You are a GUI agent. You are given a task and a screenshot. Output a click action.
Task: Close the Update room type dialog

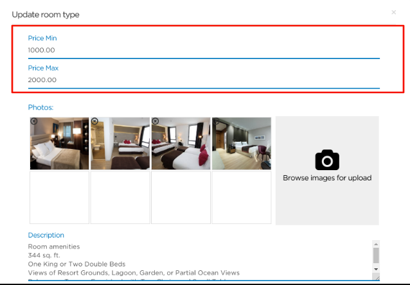pos(393,12)
